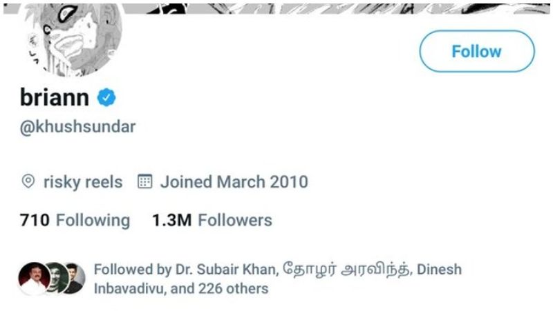
Task: Click the Joined March 2010 text
Action: [x=234, y=182]
